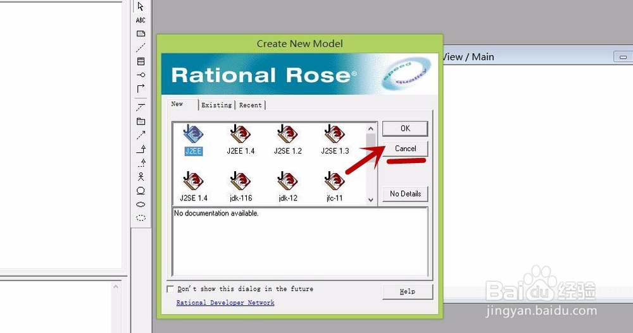Minimize the View / Main diagram window

(624, 57)
